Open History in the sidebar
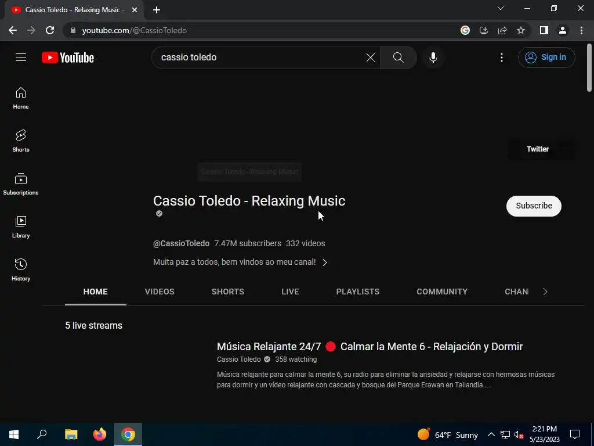This screenshot has width=594, height=446. coord(21,269)
